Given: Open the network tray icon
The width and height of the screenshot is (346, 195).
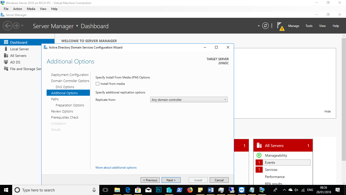Looking at the screenshot, I should tap(303, 190).
